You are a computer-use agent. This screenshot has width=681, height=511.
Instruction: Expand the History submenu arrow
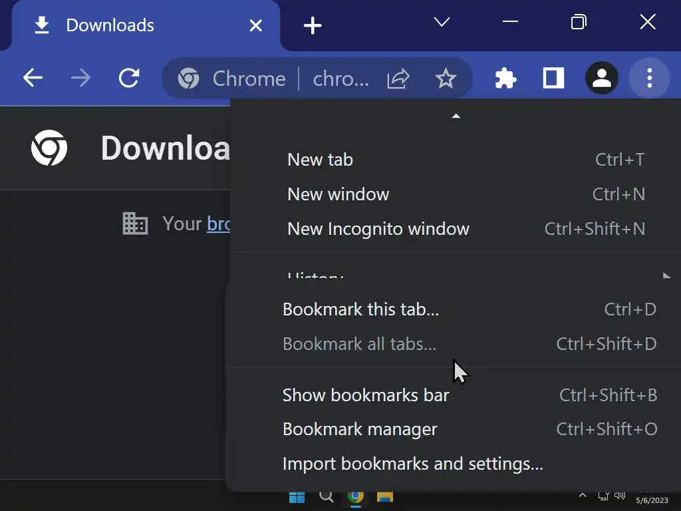coord(666,275)
